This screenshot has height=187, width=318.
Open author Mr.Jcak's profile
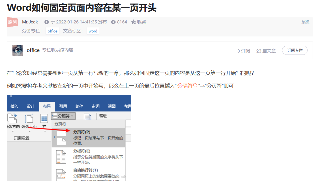pyautogui.click(x=30, y=22)
